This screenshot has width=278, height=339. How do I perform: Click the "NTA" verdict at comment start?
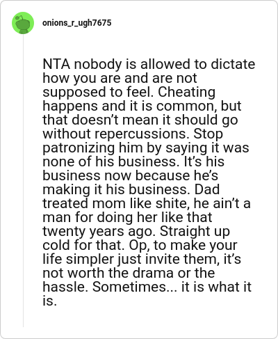coord(56,64)
